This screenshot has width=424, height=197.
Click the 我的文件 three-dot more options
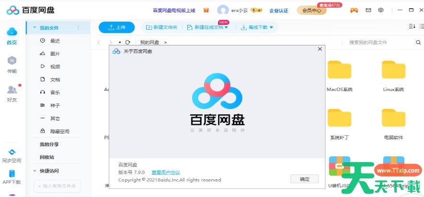click(79, 28)
